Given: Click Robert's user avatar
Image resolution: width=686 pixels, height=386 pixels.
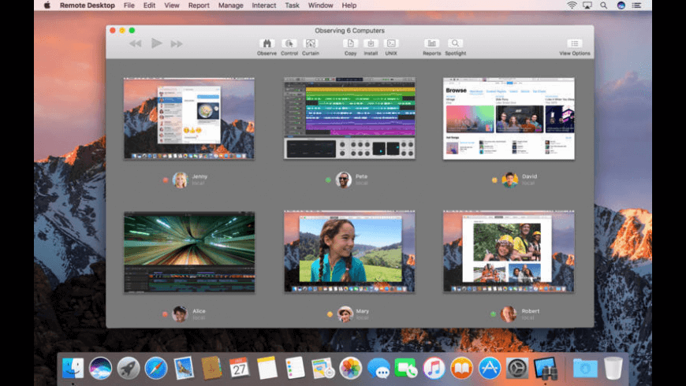Looking at the screenshot, I should (509, 314).
